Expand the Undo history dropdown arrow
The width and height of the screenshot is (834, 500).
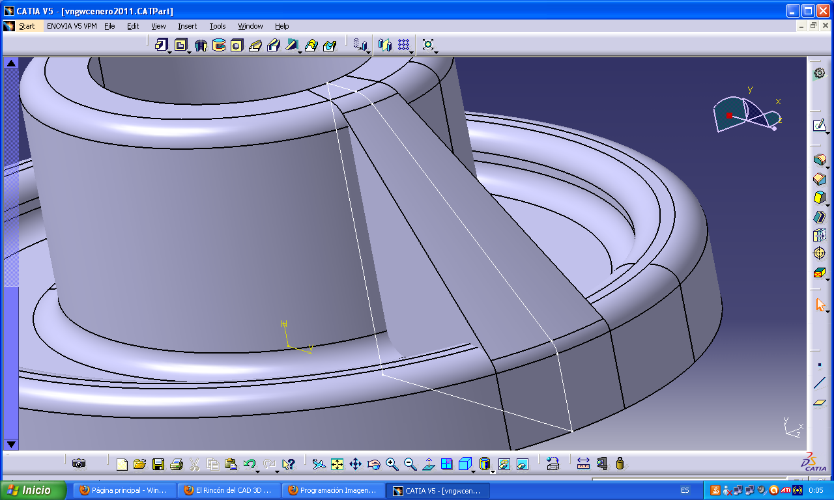(258, 471)
